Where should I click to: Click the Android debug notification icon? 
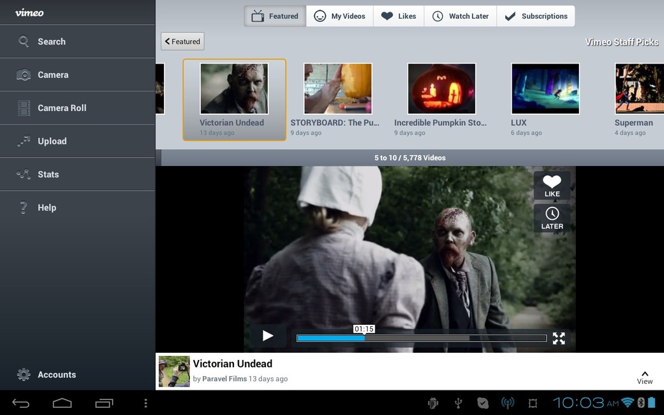point(433,403)
